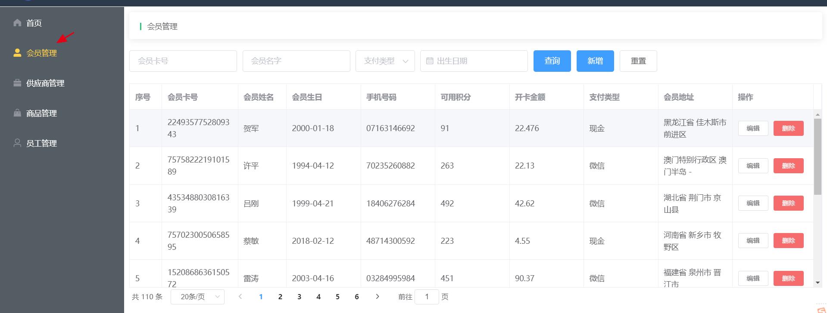Focus the 会员名字 search field
Image resolution: width=827 pixels, height=313 pixels.
pos(296,61)
